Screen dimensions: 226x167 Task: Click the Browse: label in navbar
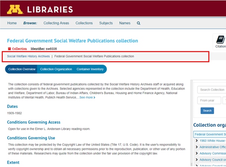[x=30, y=23]
